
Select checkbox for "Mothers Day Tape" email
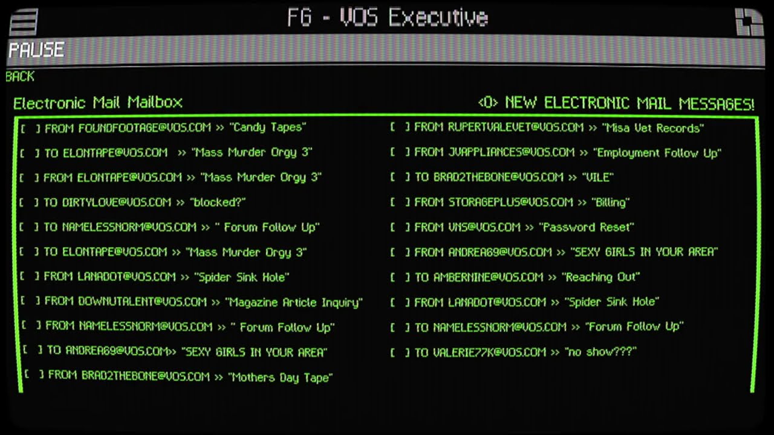pyautogui.click(x=34, y=375)
